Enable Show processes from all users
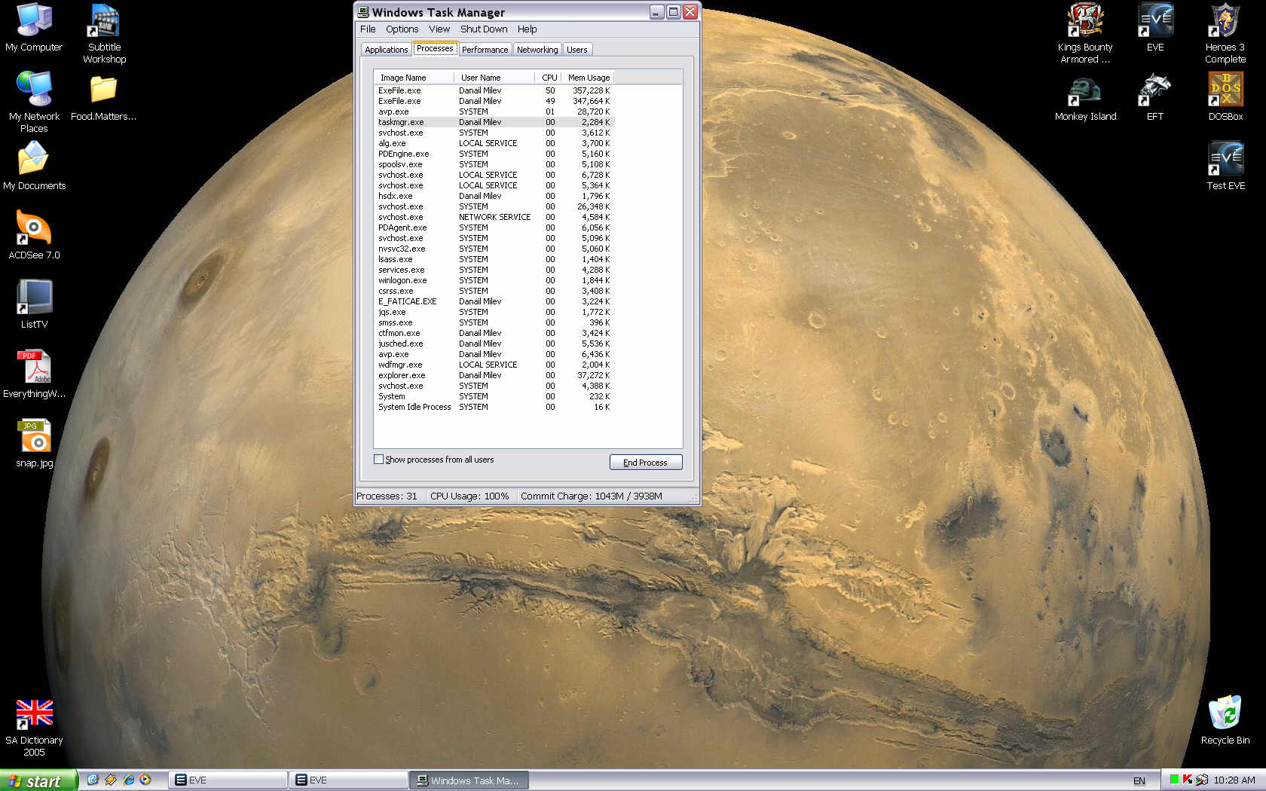Screen dimensions: 1266x791 tap(379, 460)
